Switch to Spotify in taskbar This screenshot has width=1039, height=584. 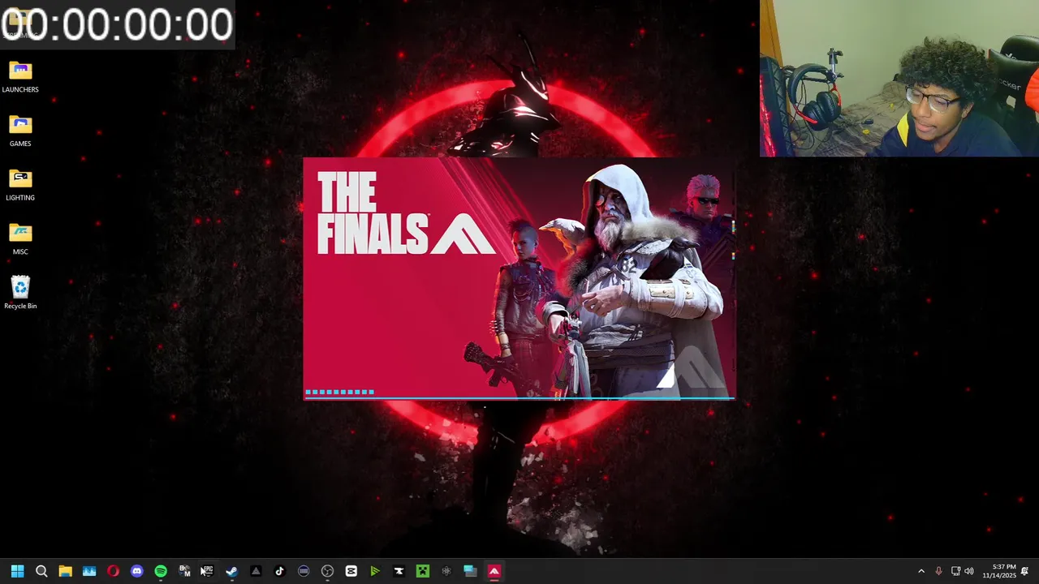(x=161, y=571)
